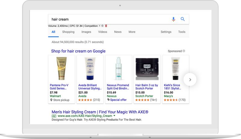Image resolution: width=241 pixels, height=139 pixels.
Task: Click the Walmart seller name
Action: (x=55, y=96)
